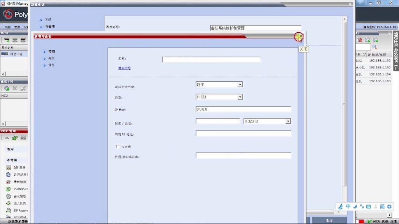Click the delete conference X icon

[15, 88]
